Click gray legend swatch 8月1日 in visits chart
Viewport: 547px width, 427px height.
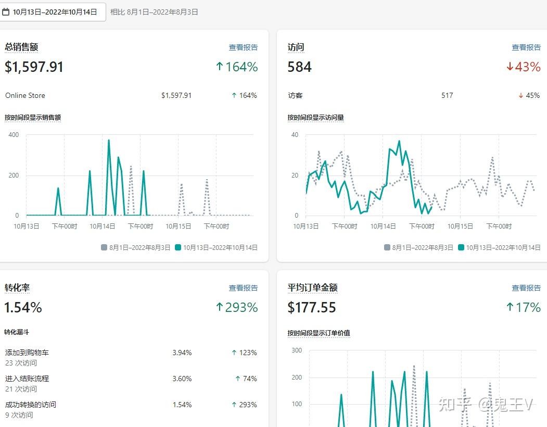[x=387, y=247]
